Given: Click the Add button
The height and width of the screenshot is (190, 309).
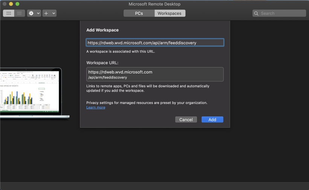Looking at the screenshot, I should coord(212,120).
